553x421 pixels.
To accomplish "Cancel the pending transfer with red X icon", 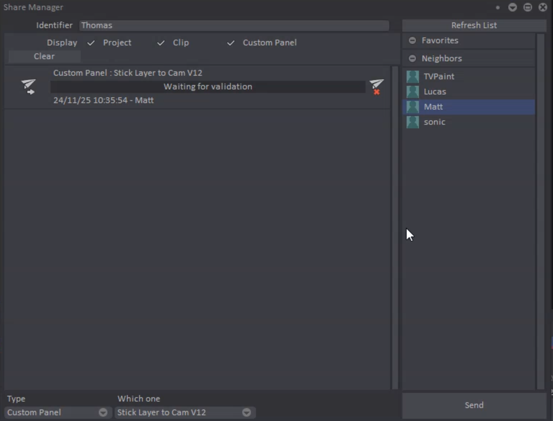I will point(376,87).
